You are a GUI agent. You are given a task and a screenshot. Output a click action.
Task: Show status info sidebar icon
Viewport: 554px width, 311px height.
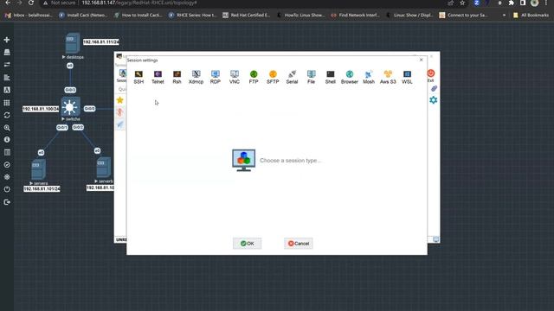click(x=7, y=140)
